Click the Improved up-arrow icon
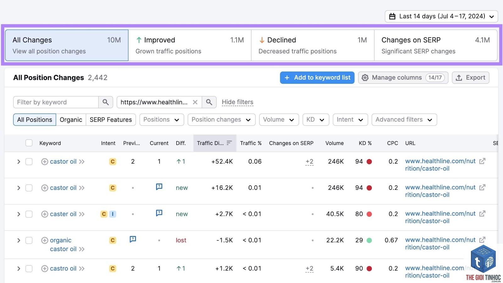The image size is (503, 283). 139,40
